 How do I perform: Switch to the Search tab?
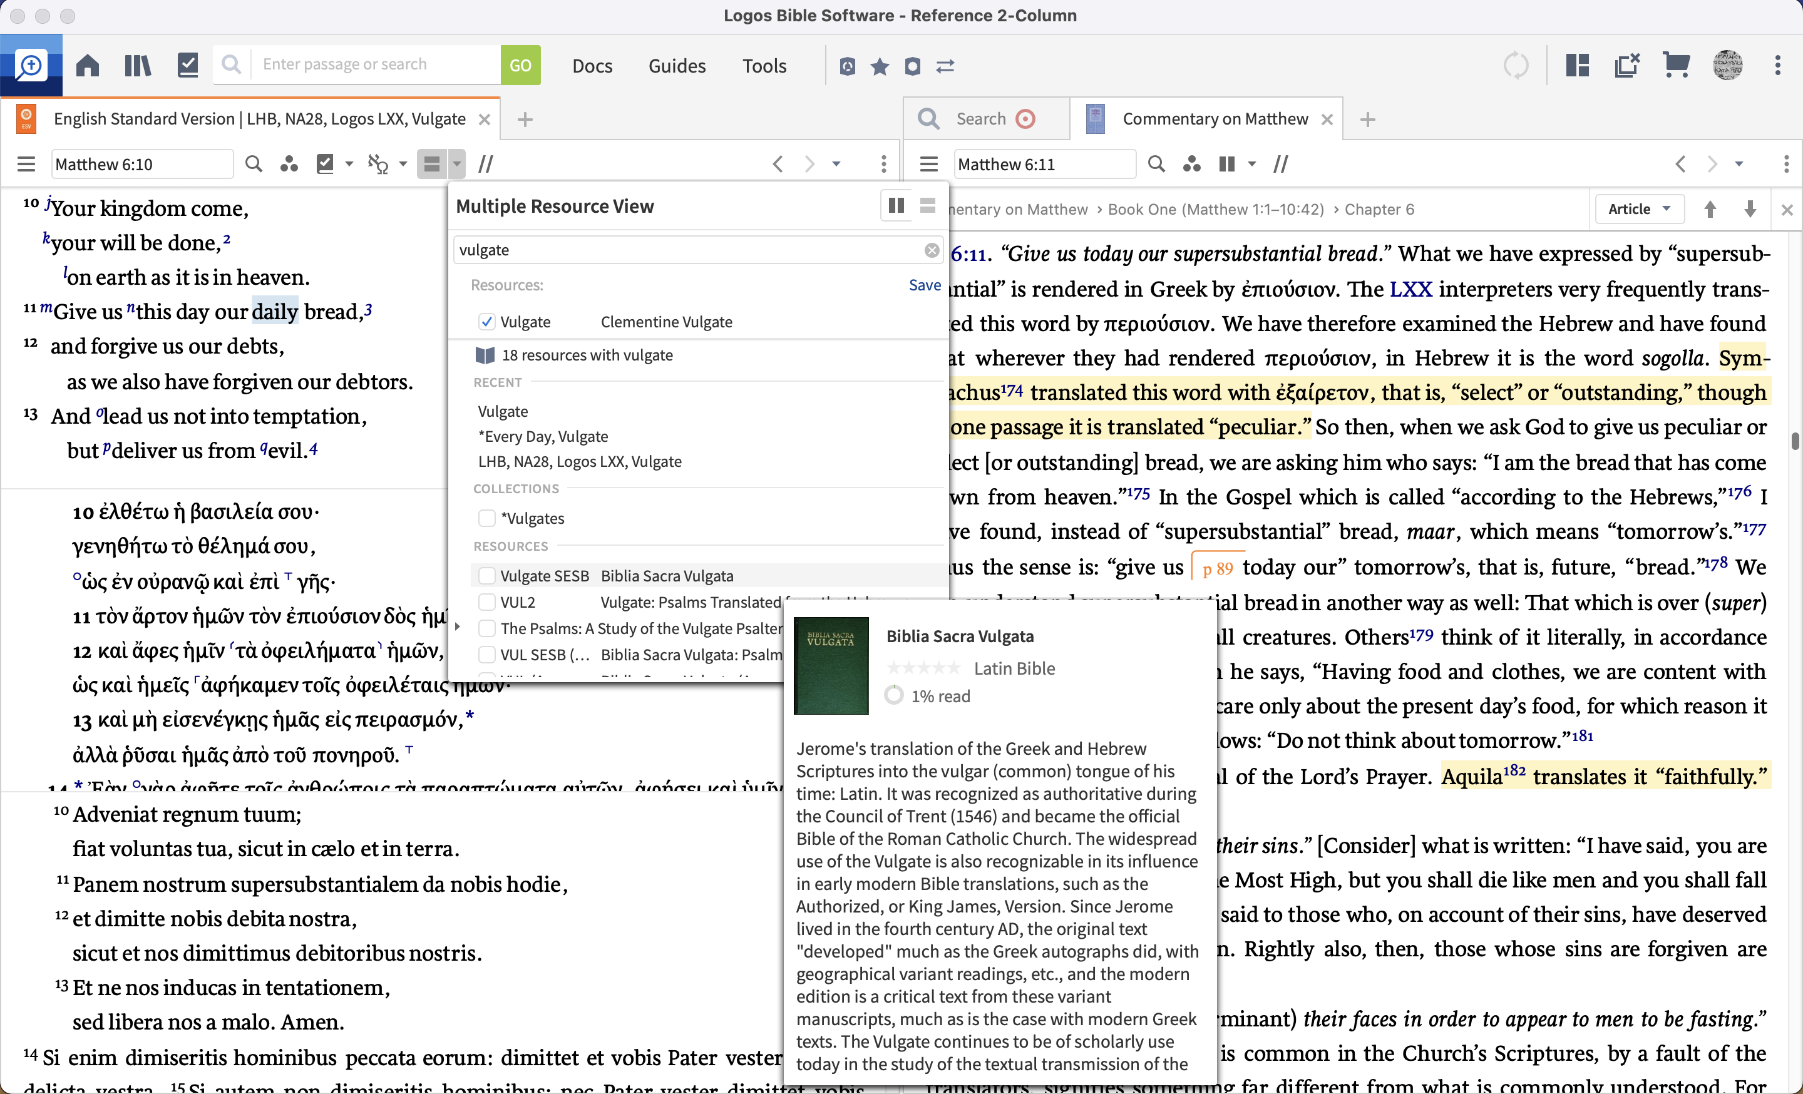[x=980, y=119]
